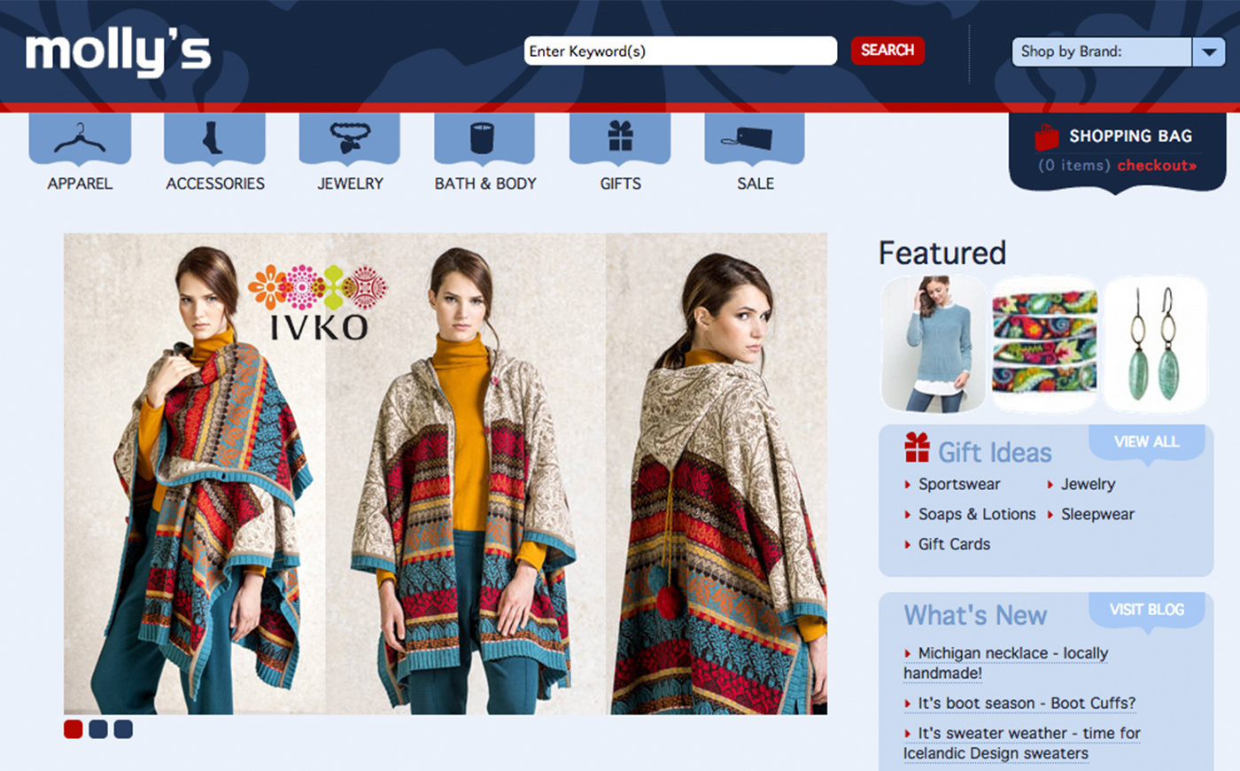
Task: Open the Soaps & Lotions gift link
Action: click(x=976, y=514)
